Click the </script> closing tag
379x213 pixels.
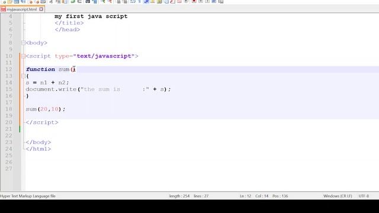(42, 122)
